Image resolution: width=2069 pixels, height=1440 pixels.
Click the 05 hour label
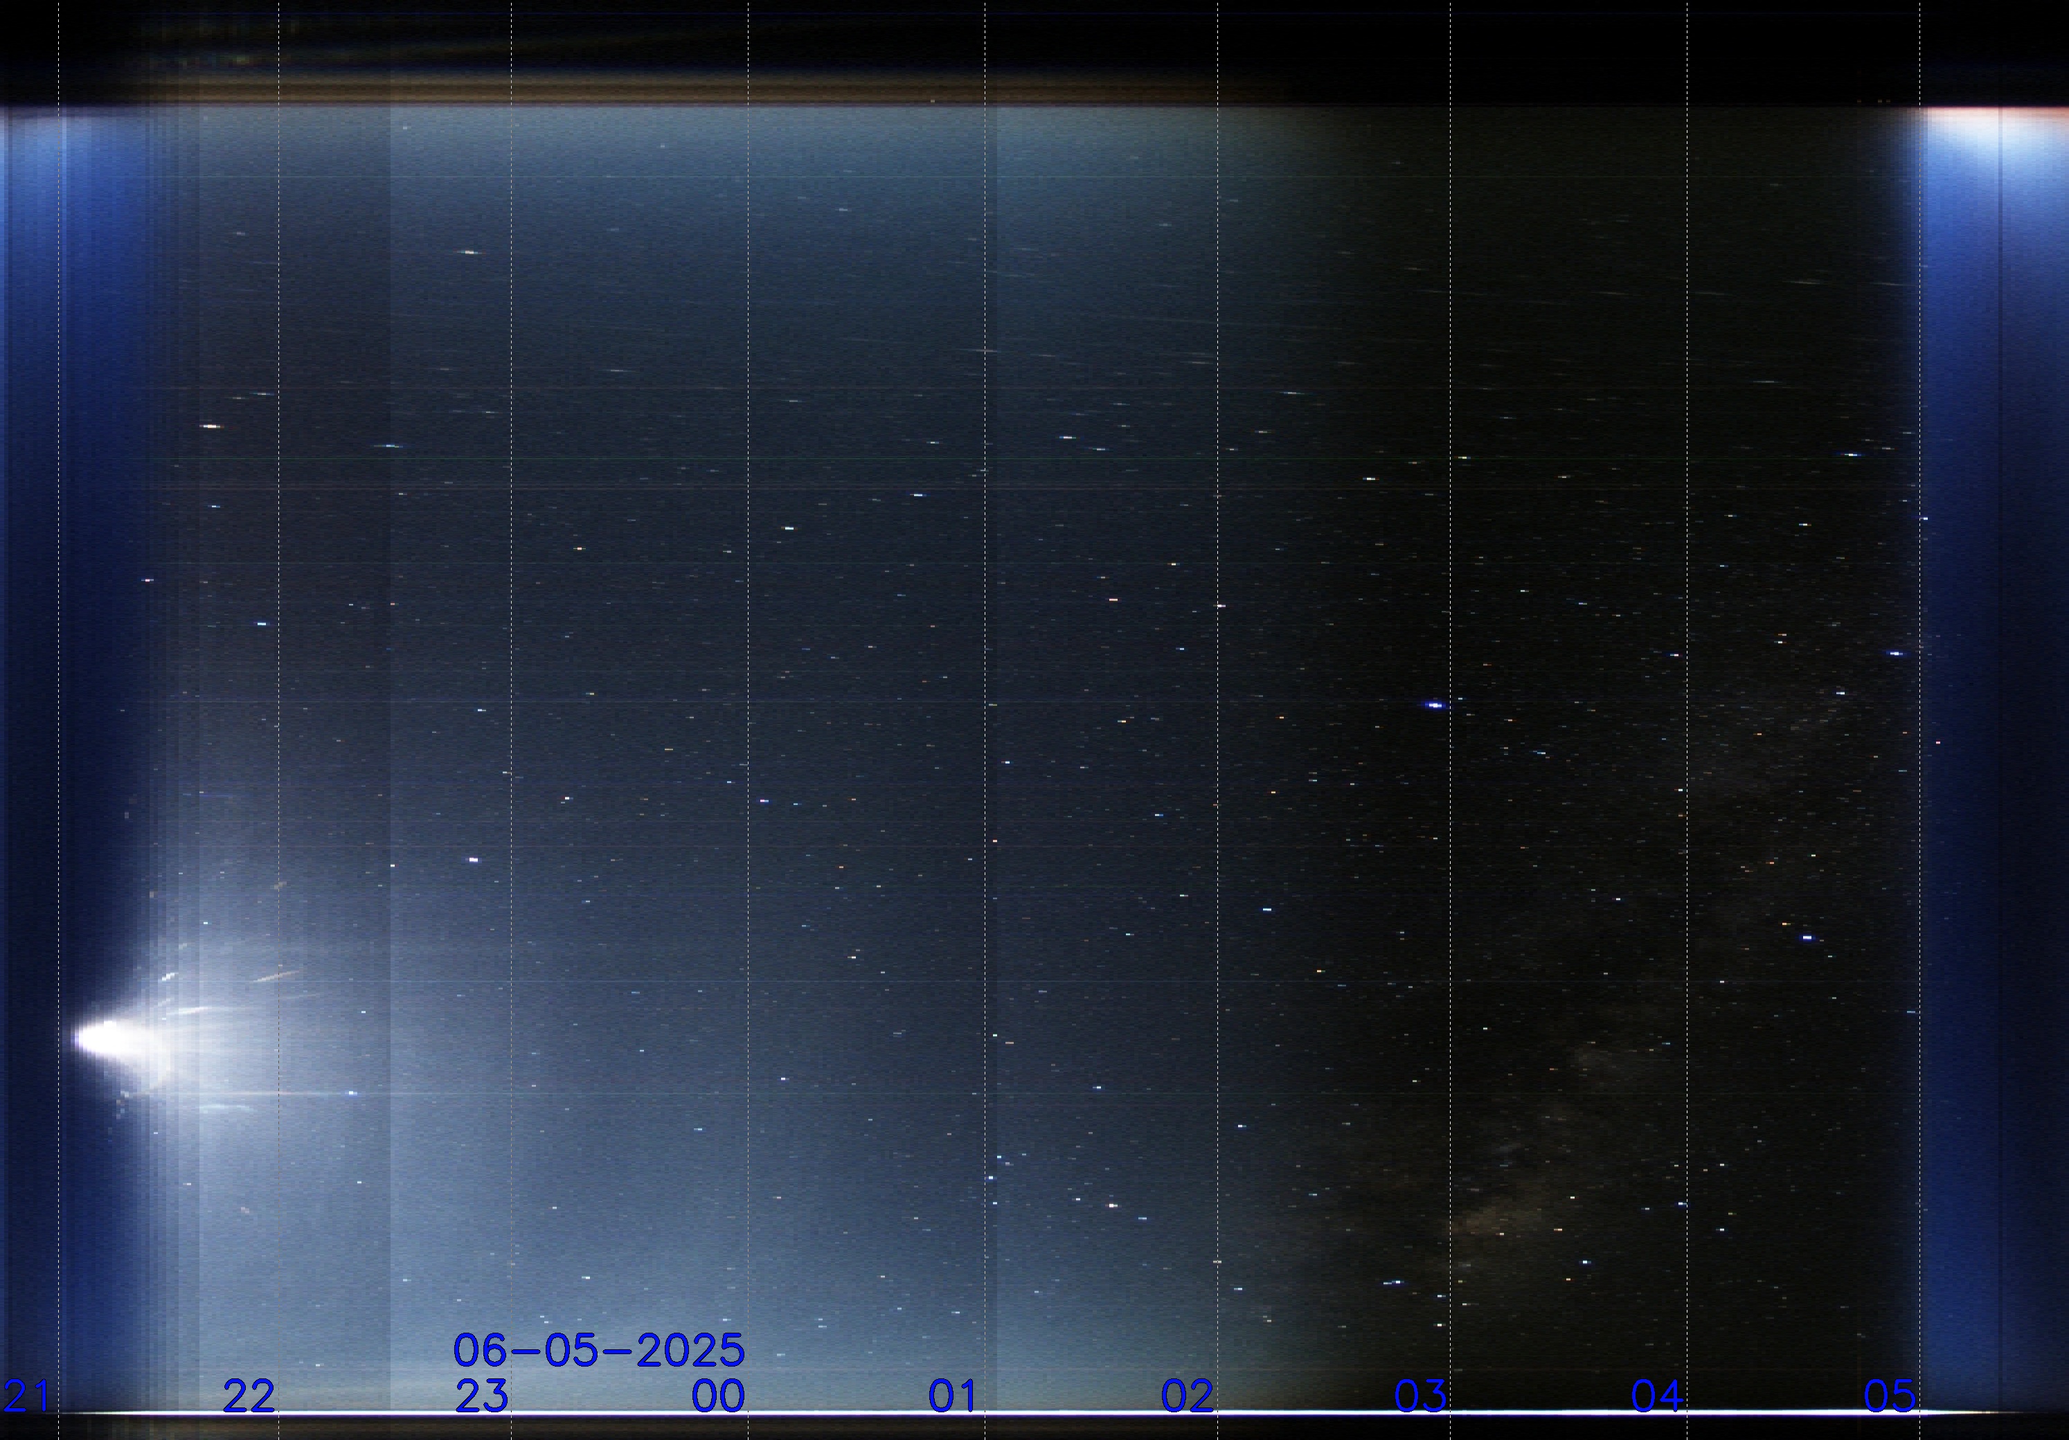(x=1890, y=1396)
